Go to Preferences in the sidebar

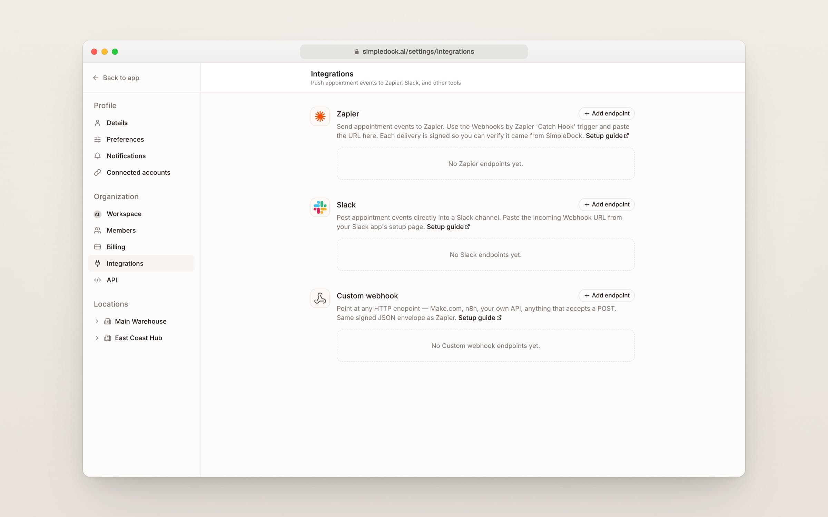click(x=141, y=140)
